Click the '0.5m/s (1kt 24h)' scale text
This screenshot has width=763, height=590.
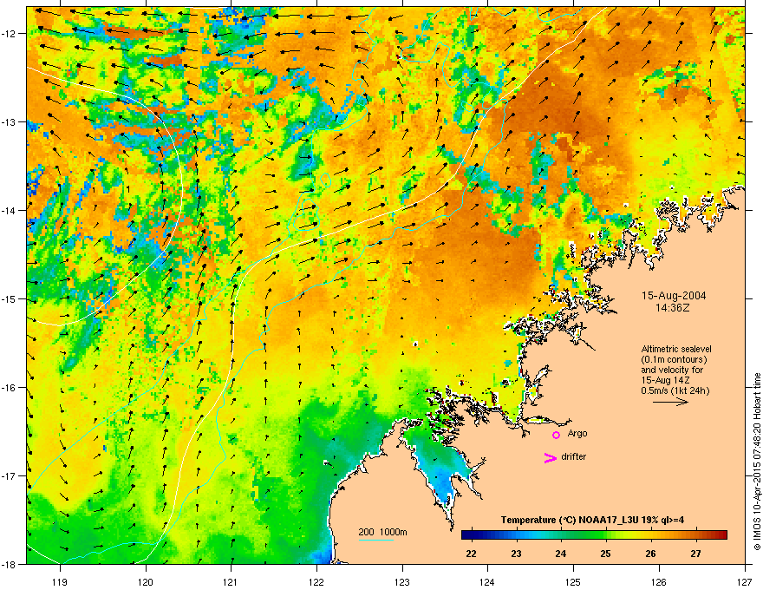point(675,390)
